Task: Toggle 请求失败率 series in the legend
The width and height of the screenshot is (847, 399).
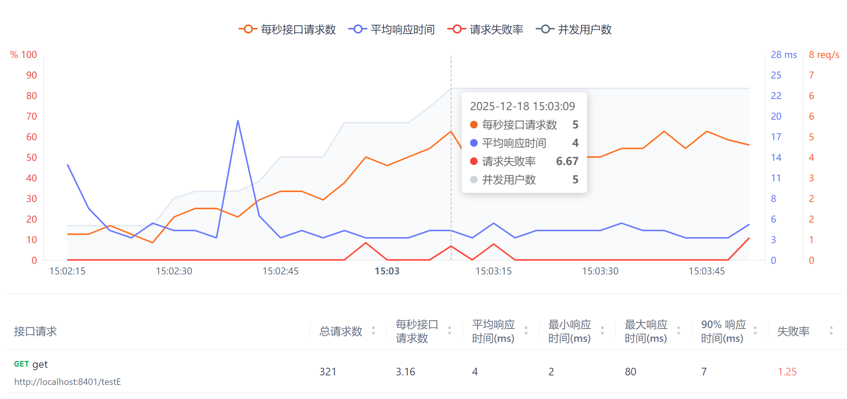Action: tap(485, 29)
